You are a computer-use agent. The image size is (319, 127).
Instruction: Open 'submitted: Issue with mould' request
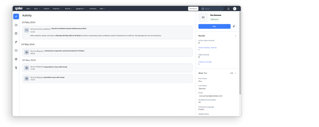click(107, 78)
